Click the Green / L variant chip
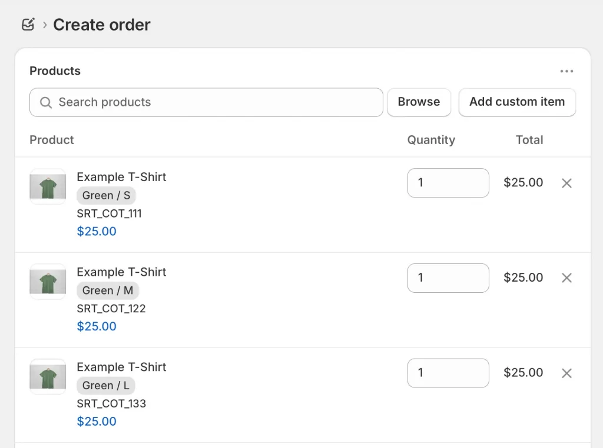Viewport: 603px width, 448px height. (106, 386)
